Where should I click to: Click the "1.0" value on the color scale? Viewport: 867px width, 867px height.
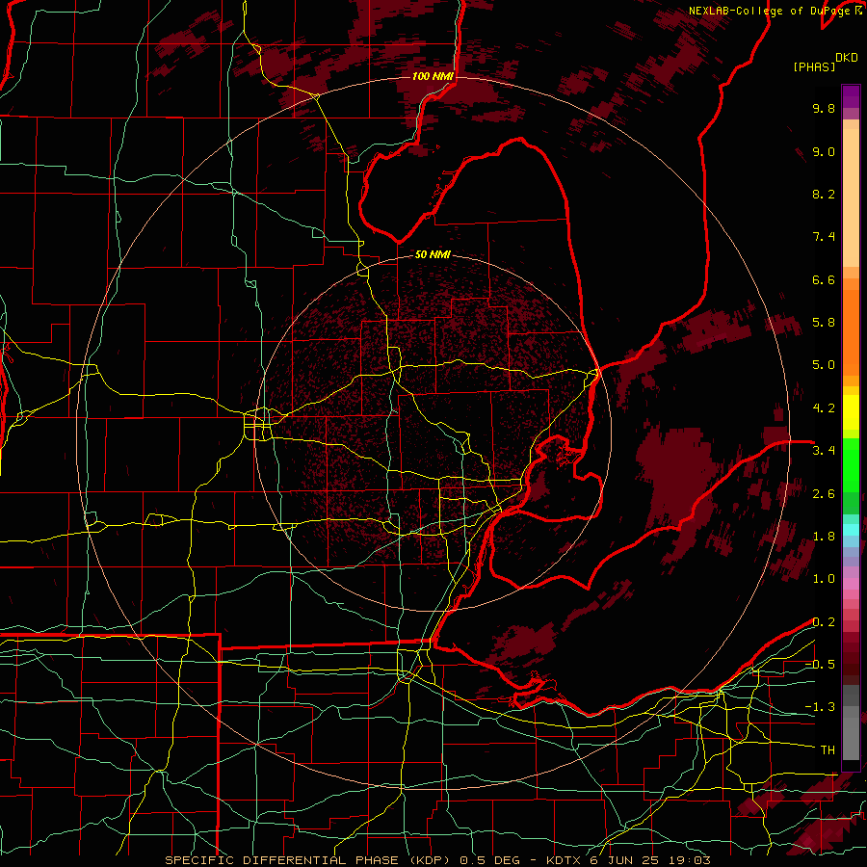pyautogui.click(x=824, y=579)
